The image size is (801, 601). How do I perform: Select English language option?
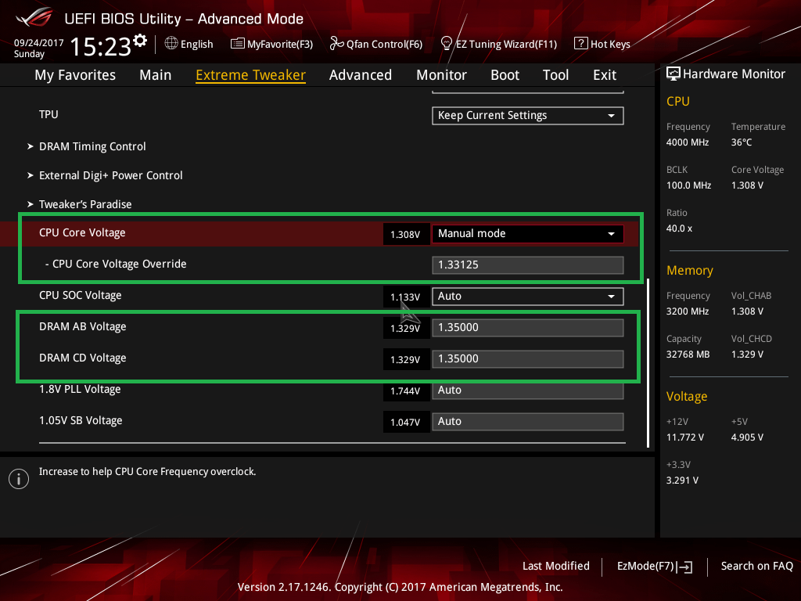[x=196, y=44]
